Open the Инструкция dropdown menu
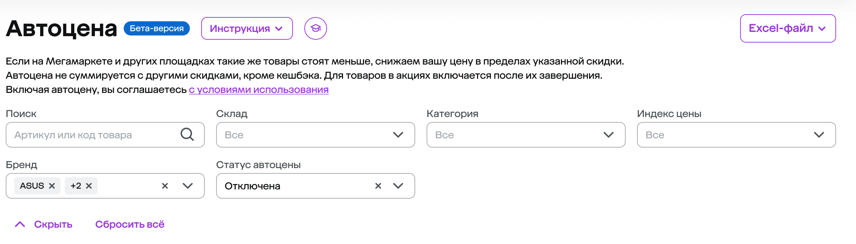856x244 pixels. tap(247, 28)
